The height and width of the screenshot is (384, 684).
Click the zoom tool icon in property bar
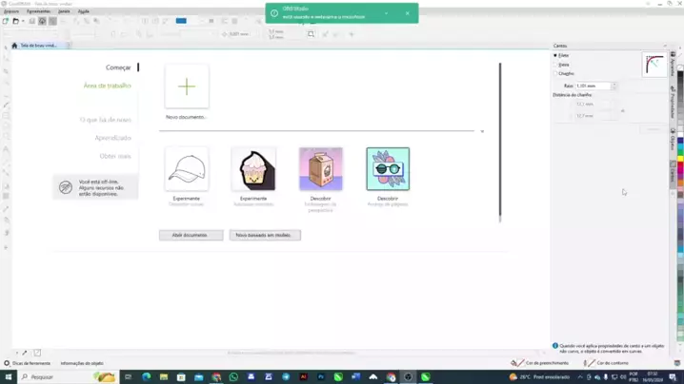click(311, 34)
